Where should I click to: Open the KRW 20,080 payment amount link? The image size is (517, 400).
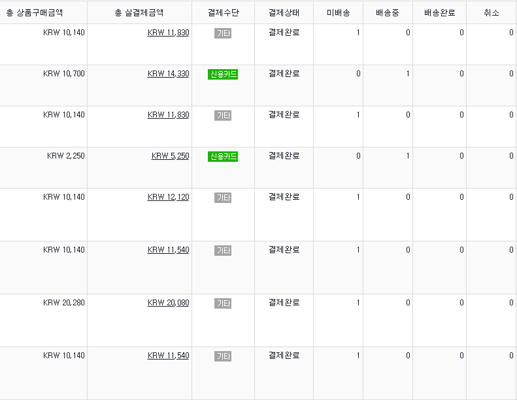[x=168, y=303]
